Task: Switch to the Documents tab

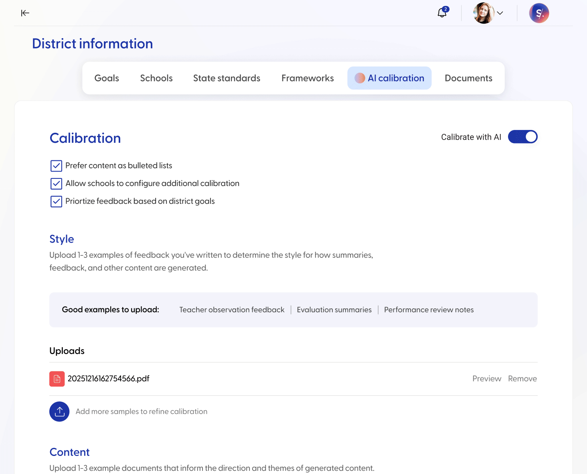Action: (x=468, y=78)
